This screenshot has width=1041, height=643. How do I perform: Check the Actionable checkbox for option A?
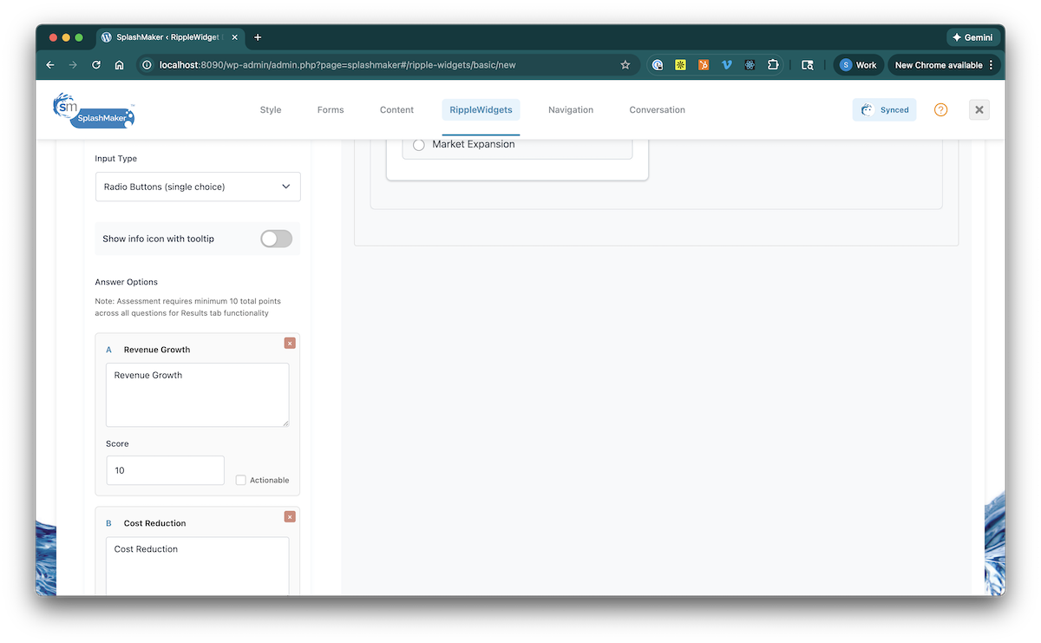(x=241, y=480)
